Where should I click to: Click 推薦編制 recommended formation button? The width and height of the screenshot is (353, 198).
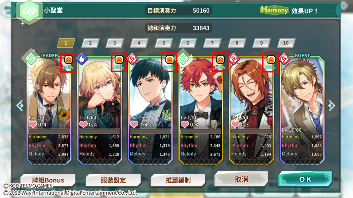click(178, 180)
